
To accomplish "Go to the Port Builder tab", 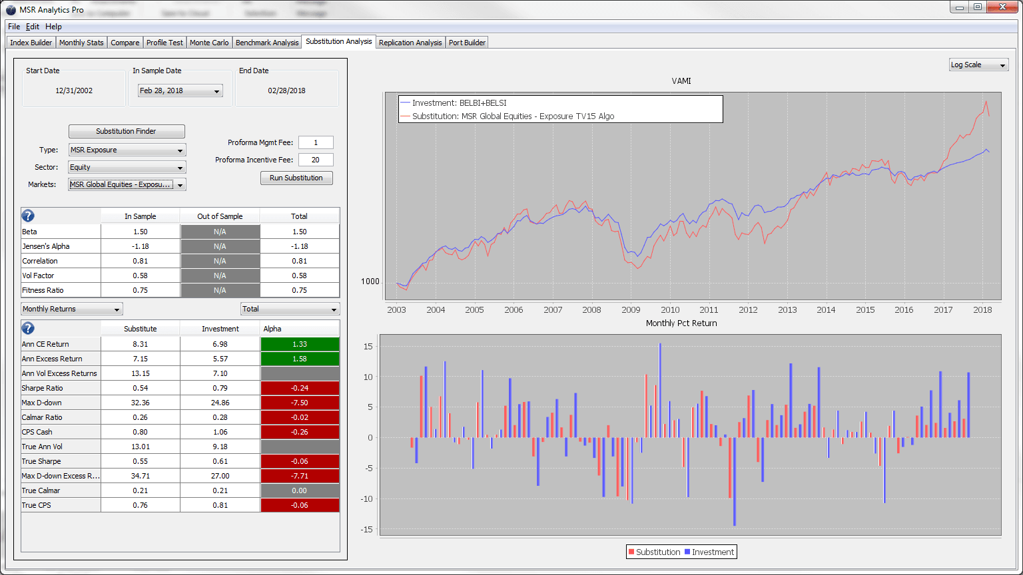I will pyautogui.click(x=467, y=43).
